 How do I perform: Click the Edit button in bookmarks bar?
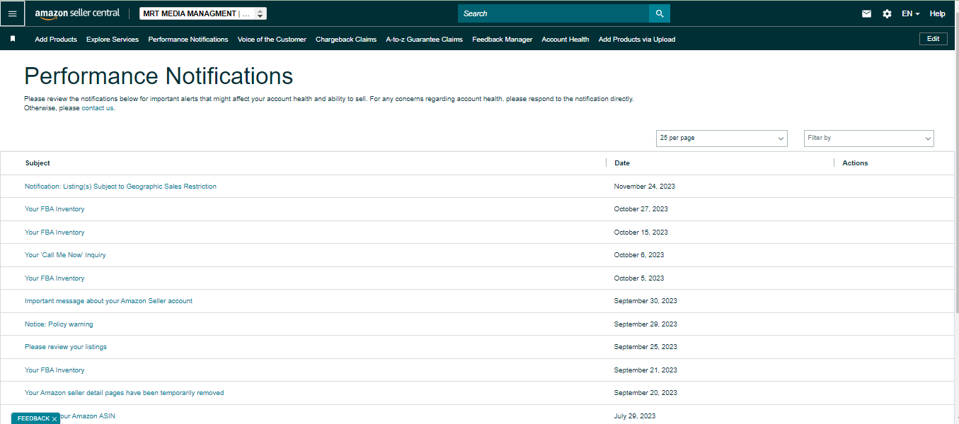933,39
